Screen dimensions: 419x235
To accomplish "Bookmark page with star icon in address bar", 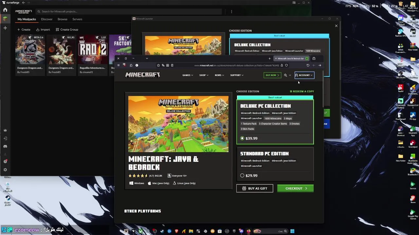I will (x=158, y=65).
